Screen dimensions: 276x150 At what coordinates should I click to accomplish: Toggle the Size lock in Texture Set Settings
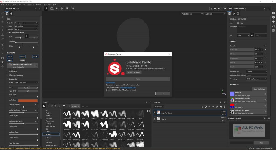[x=252, y=35]
